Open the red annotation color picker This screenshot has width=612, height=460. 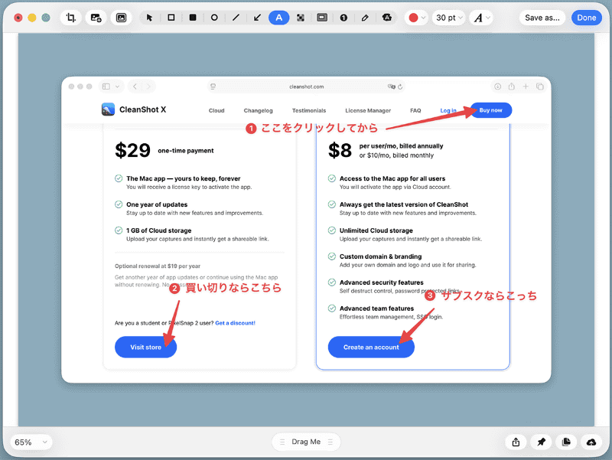click(416, 18)
